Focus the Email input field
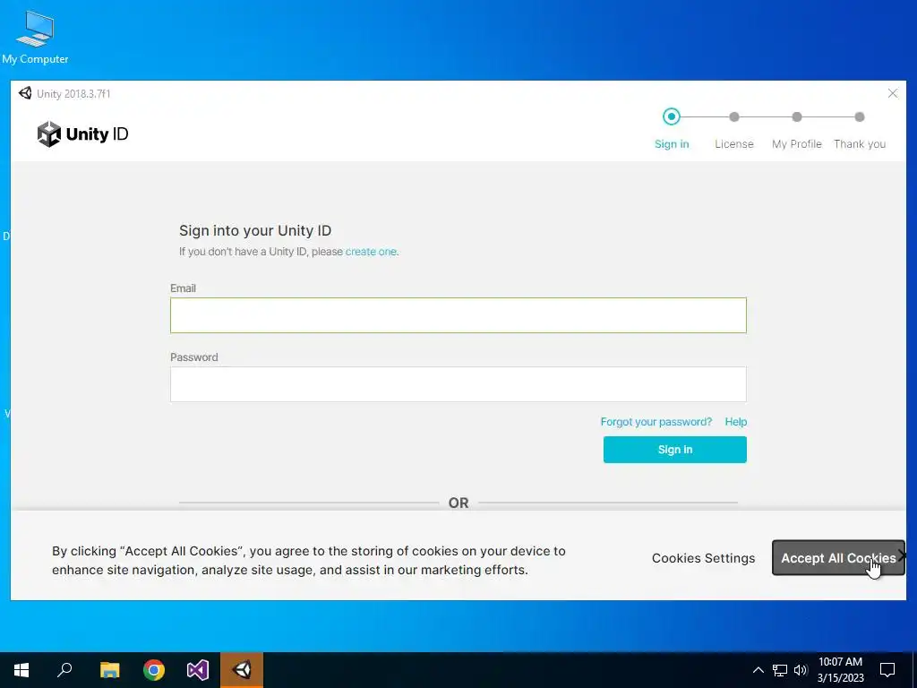This screenshot has height=688, width=917. pos(458,315)
